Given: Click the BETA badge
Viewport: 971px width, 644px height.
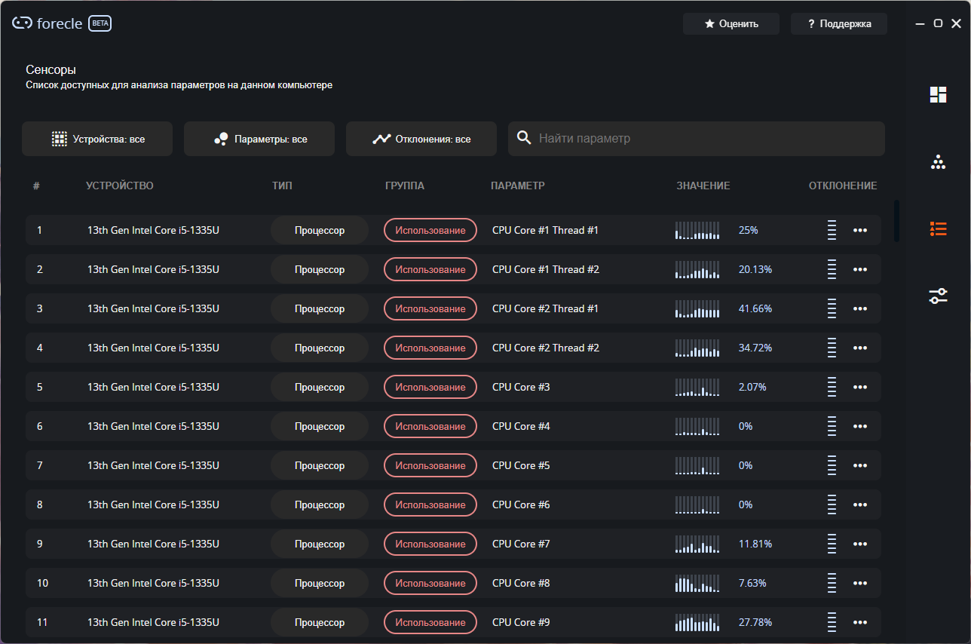Looking at the screenshot, I should point(100,23).
